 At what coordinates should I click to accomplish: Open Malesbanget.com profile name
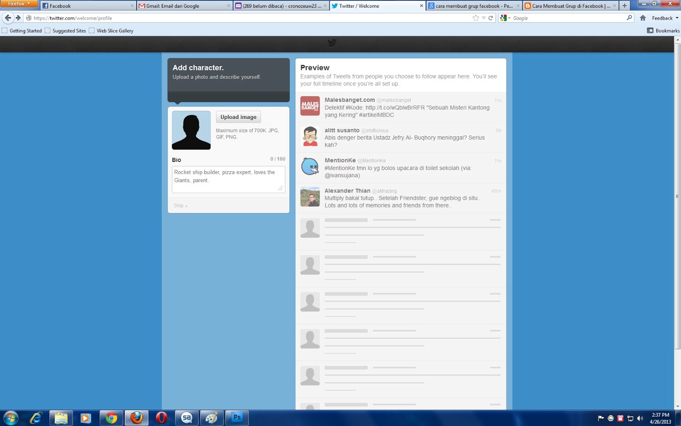point(349,100)
